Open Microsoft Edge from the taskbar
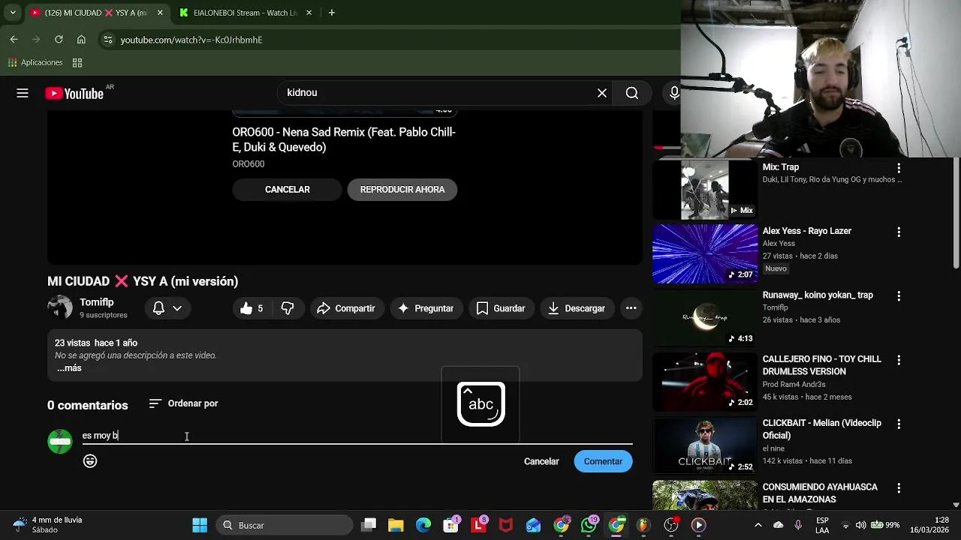 click(x=423, y=525)
